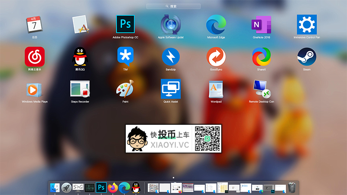Open the Paint app

[125, 89]
